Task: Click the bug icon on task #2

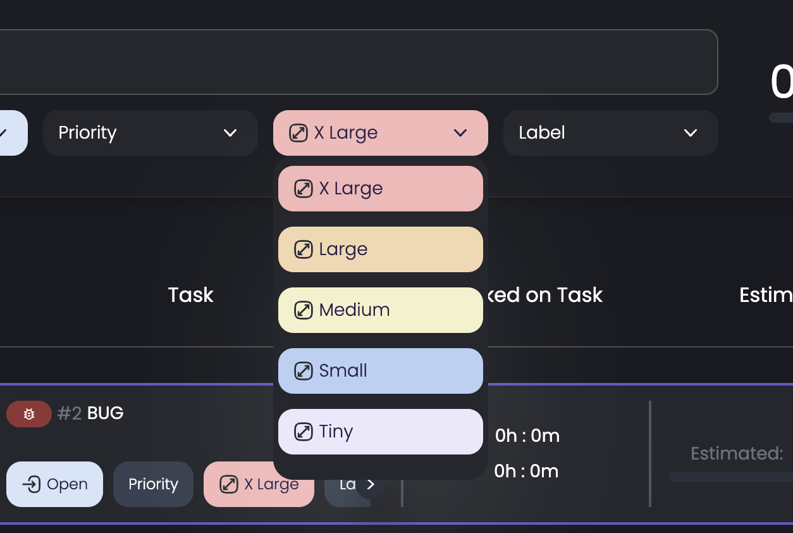Action: click(x=28, y=413)
